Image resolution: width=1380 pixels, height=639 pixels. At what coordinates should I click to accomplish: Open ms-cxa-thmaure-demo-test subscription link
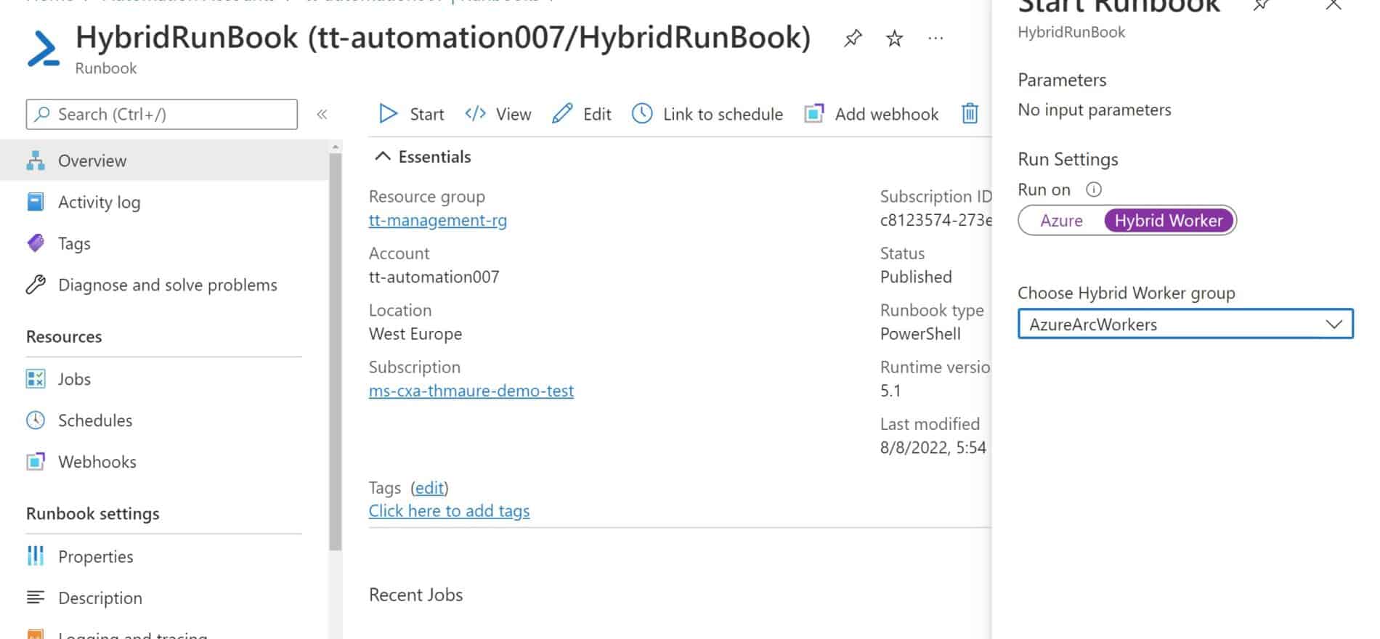[471, 391]
